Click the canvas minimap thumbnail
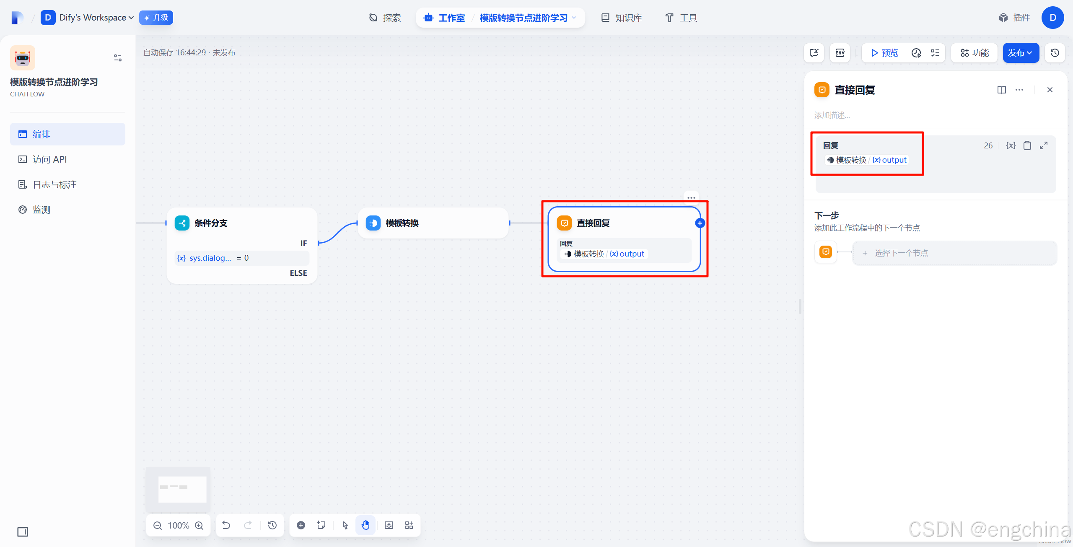Screen dimensions: 1073x547 coord(179,488)
